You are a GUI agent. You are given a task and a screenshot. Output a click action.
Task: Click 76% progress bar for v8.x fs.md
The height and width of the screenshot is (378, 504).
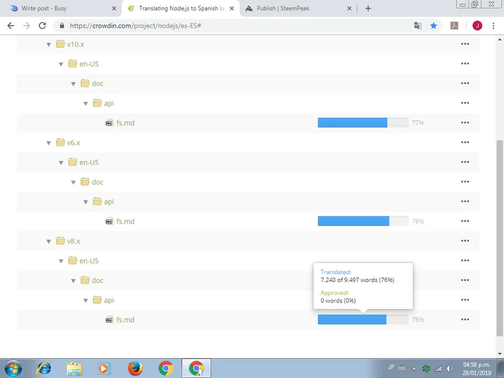pyautogui.click(x=363, y=319)
